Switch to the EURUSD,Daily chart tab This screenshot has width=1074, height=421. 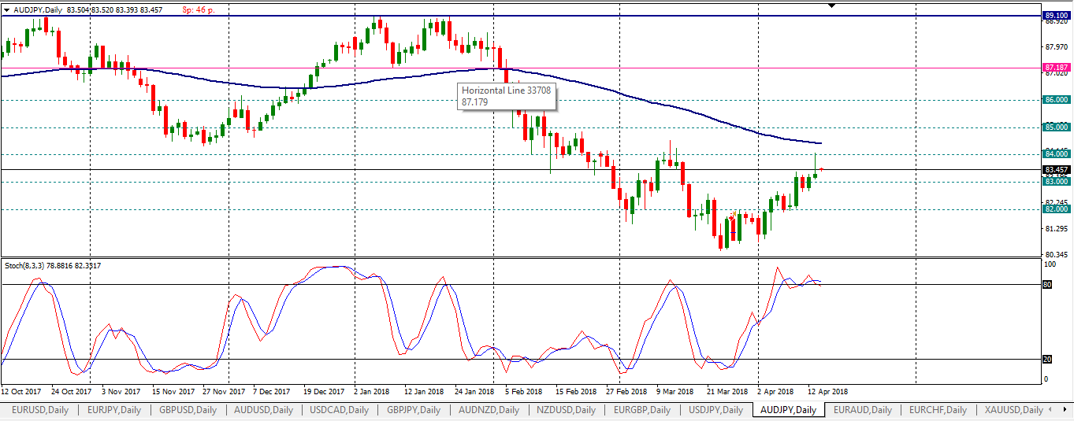point(40,410)
